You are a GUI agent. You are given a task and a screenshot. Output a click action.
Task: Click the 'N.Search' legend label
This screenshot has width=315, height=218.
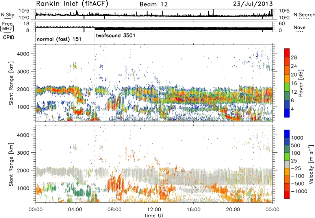[x=304, y=15]
